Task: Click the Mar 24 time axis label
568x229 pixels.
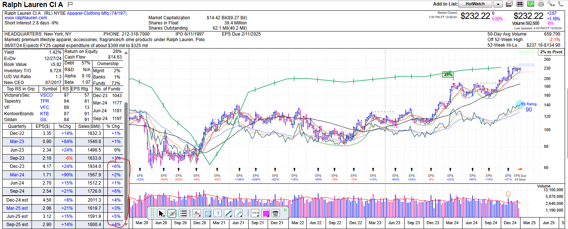Action: pos(452,223)
